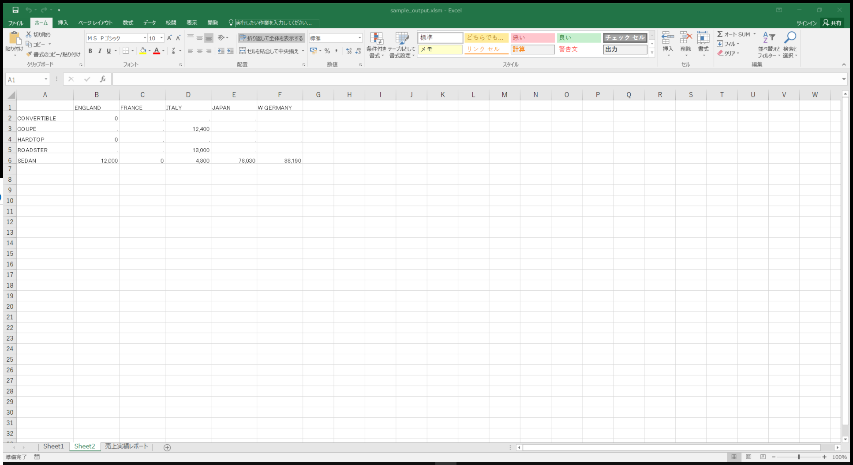Click the Save icon in the quick access toolbar

[x=15, y=10]
